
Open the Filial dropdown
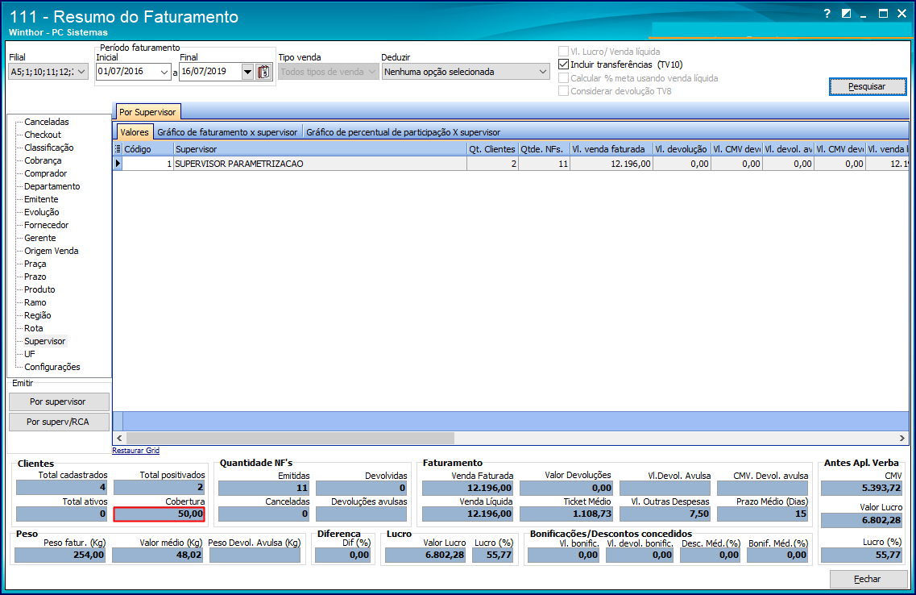click(x=81, y=72)
